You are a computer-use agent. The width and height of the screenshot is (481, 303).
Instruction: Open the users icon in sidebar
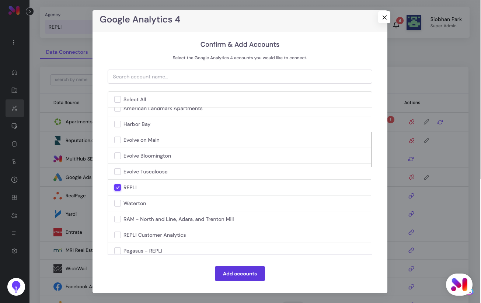[x=14, y=215]
